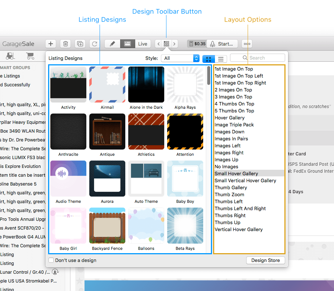Open the Style filter dropdown

pos(180,58)
